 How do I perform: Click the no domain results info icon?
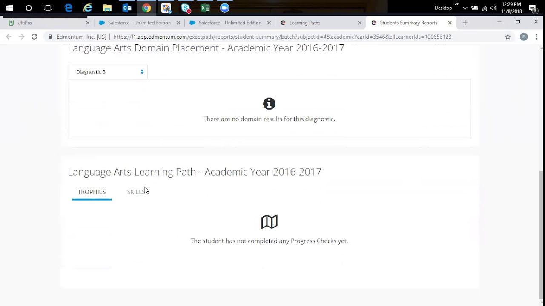(269, 103)
